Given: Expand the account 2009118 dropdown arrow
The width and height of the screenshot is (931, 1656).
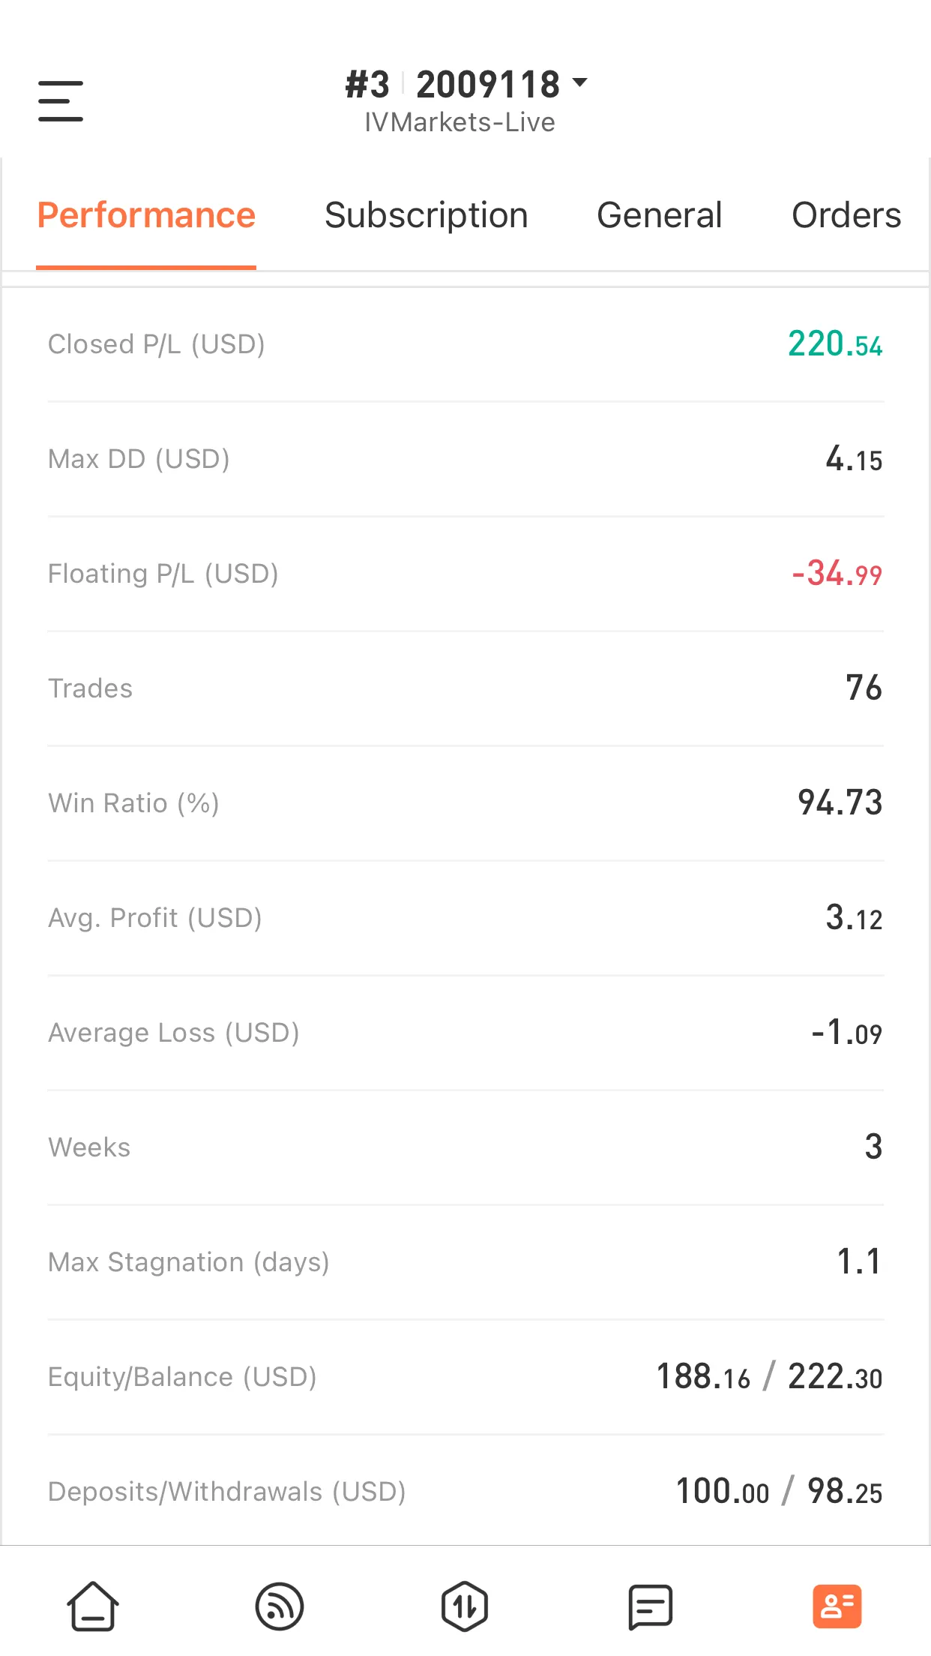Looking at the screenshot, I should point(579,82).
